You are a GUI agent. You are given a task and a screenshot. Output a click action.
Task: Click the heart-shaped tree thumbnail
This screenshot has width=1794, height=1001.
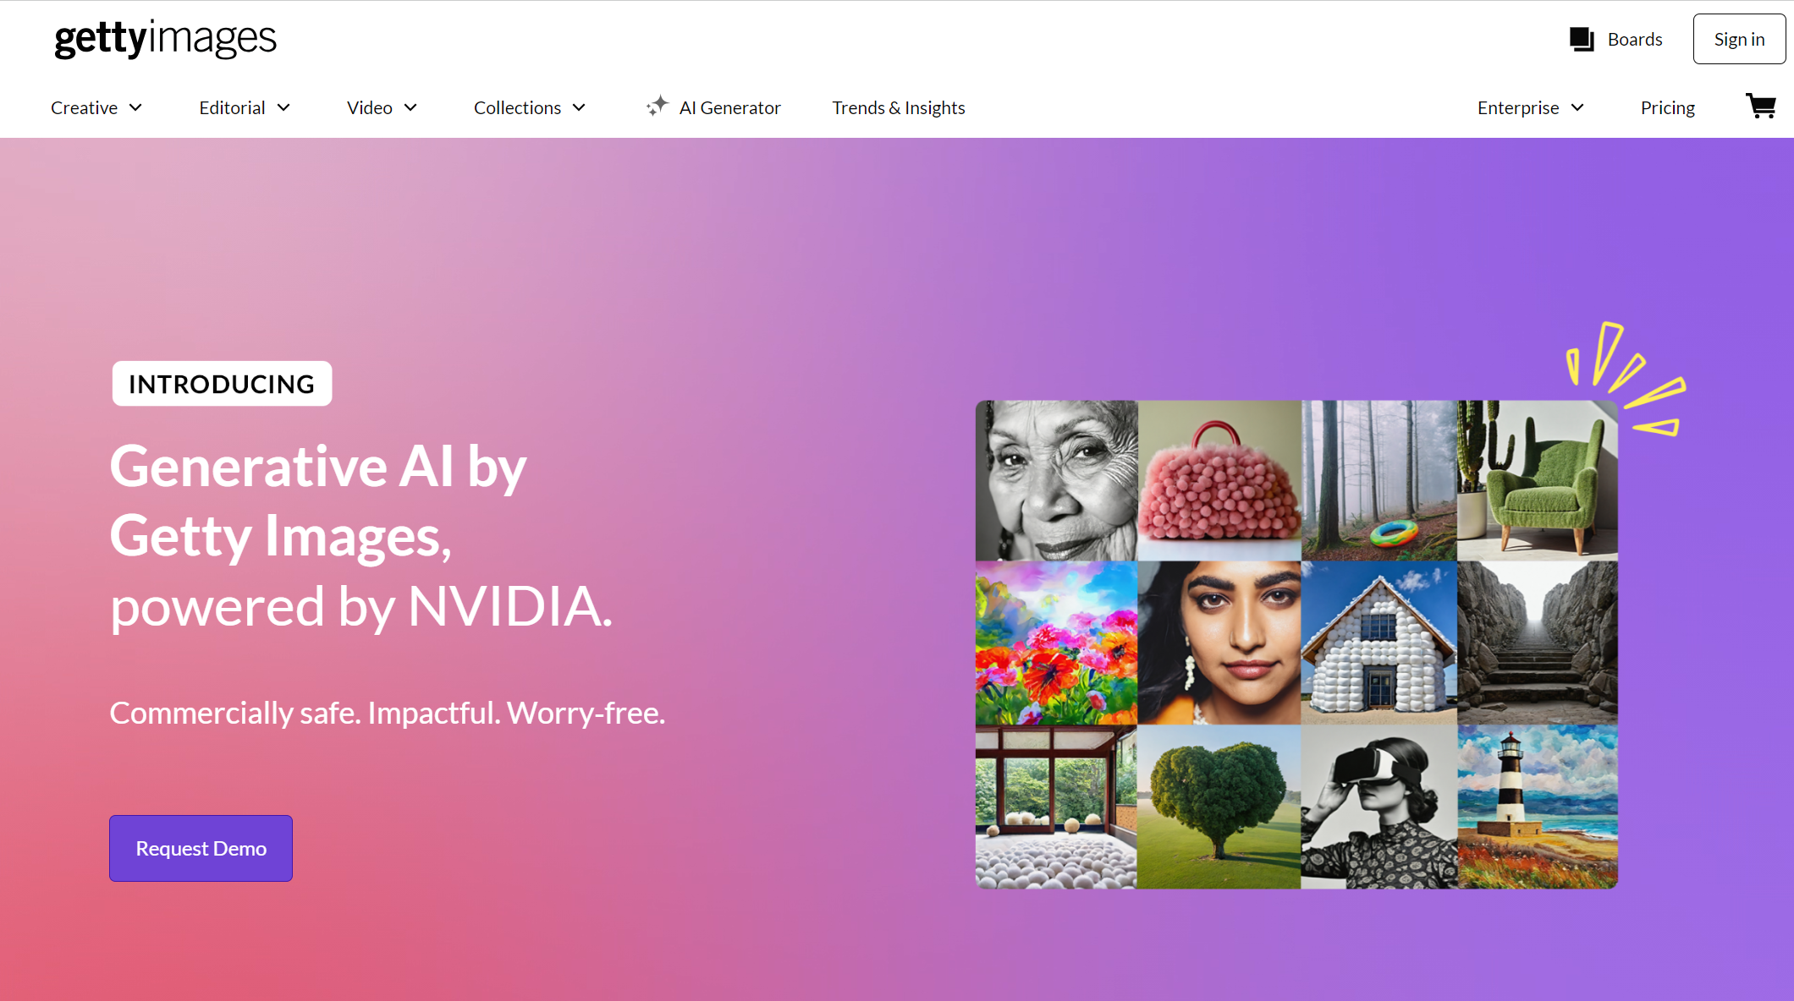[x=1215, y=807]
